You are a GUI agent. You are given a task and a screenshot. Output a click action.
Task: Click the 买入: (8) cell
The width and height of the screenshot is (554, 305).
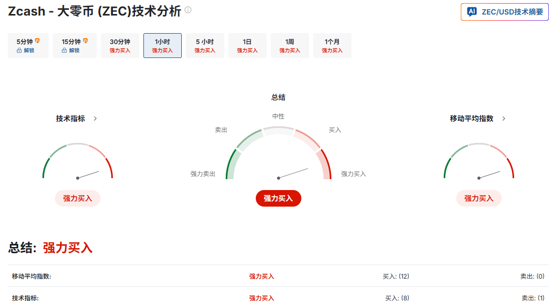pyautogui.click(x=397, y=298)
